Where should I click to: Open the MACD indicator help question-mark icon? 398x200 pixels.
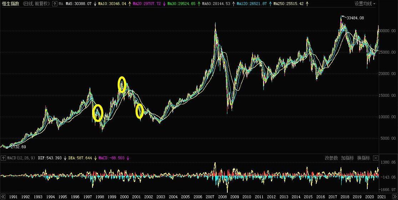click(3, 158)
